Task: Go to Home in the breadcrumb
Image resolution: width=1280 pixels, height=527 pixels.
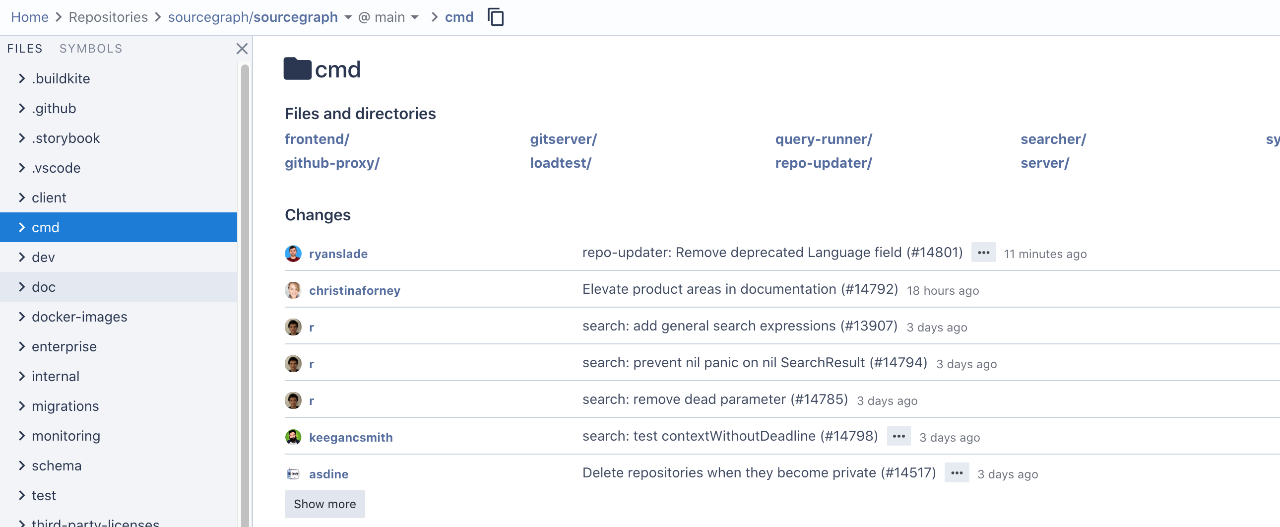Action: pos(30,17)
